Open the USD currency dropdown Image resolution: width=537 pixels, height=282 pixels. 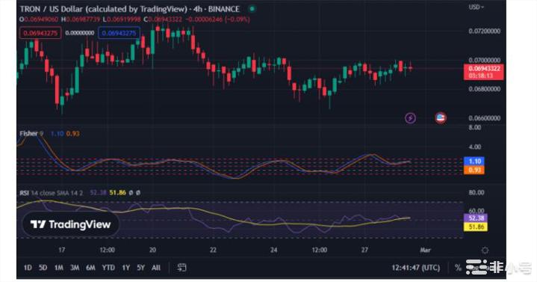[477, 7]
